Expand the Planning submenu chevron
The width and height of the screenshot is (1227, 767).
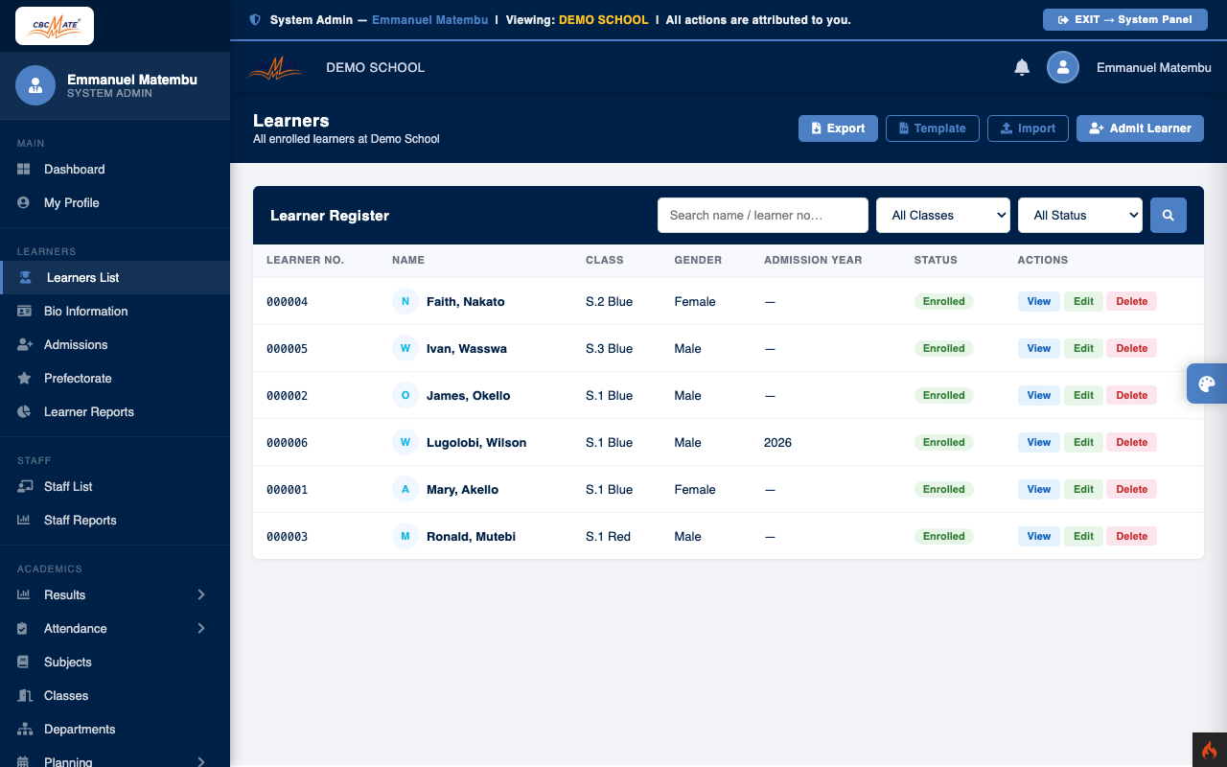[201, 762]
